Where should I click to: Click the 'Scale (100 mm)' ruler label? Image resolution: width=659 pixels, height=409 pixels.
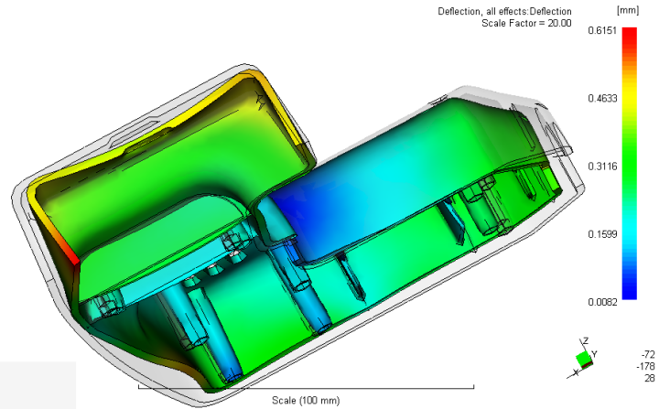(306, 401)
